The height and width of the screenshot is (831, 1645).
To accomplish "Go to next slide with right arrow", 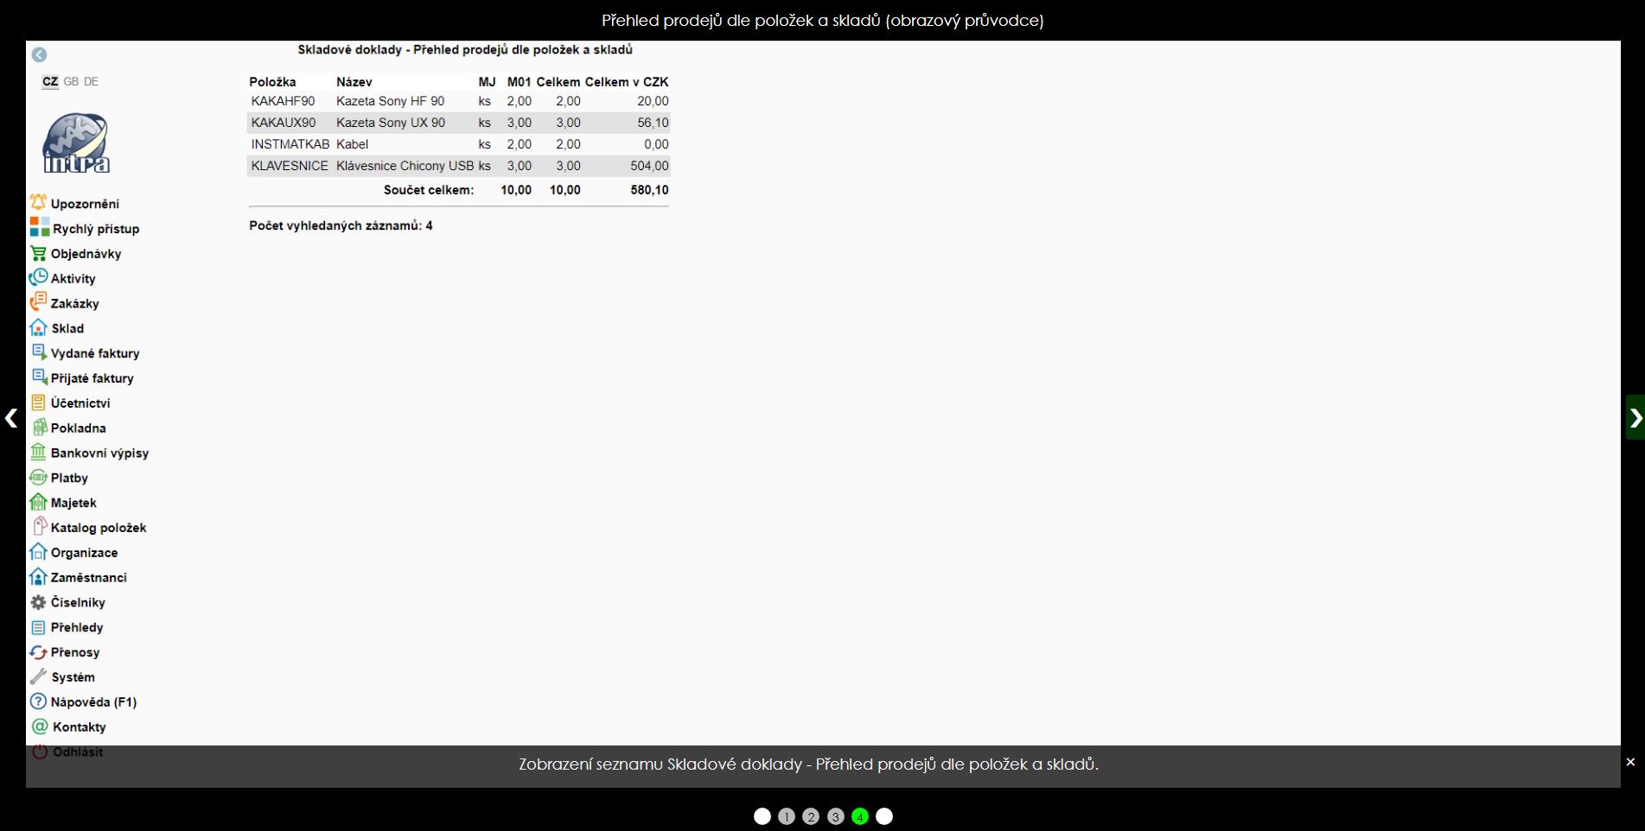I will coord(1635,418).
